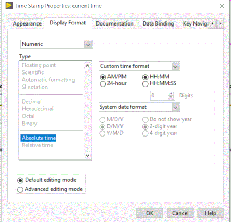The height and width of the screenshot is (222, 231).
Task: Open the Documentation tab
Action: [115, 24]
